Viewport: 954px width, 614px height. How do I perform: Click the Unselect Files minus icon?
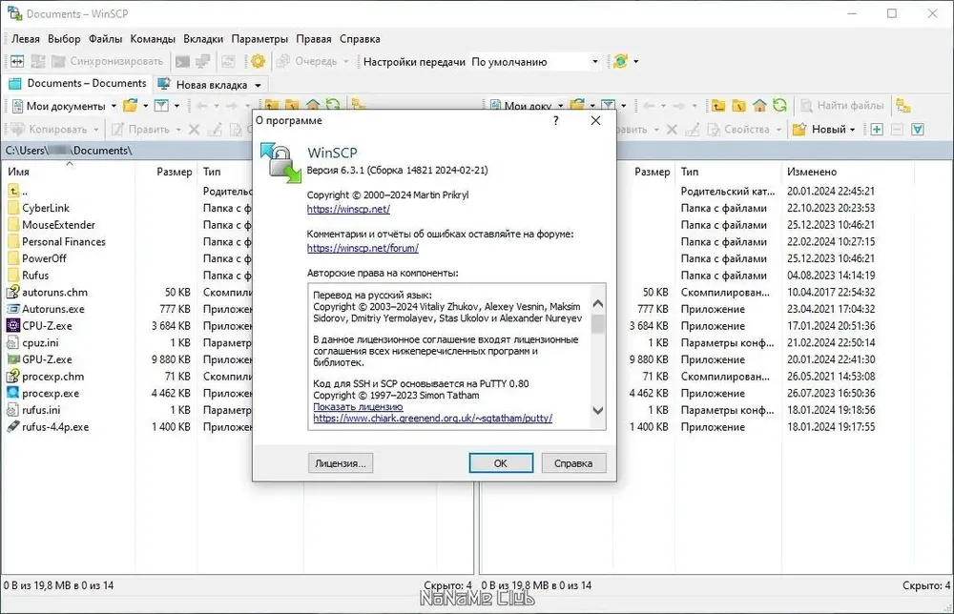coord(897,129)
